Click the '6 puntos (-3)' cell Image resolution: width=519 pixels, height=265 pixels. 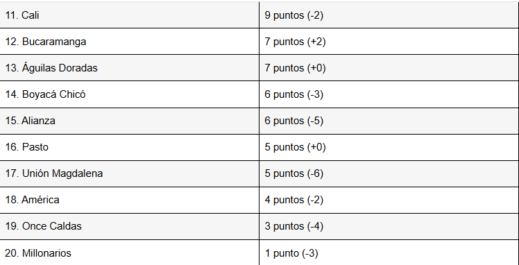(389, 94)
